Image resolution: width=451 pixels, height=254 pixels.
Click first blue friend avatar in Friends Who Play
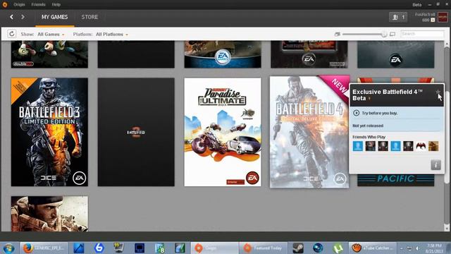[358, 146]
